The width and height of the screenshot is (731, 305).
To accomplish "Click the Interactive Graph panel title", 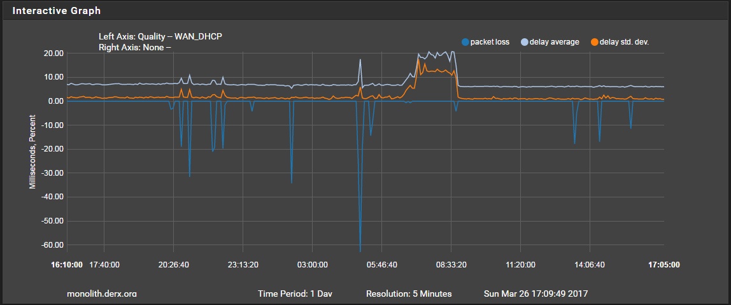I will [57, 11].
